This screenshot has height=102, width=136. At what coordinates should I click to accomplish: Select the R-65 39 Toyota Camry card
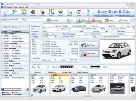tap(99, 84)
